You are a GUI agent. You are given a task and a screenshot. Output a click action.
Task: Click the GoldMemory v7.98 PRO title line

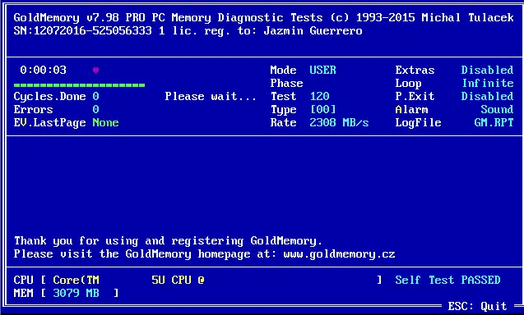pyautogui.click(x=264, y=18)
